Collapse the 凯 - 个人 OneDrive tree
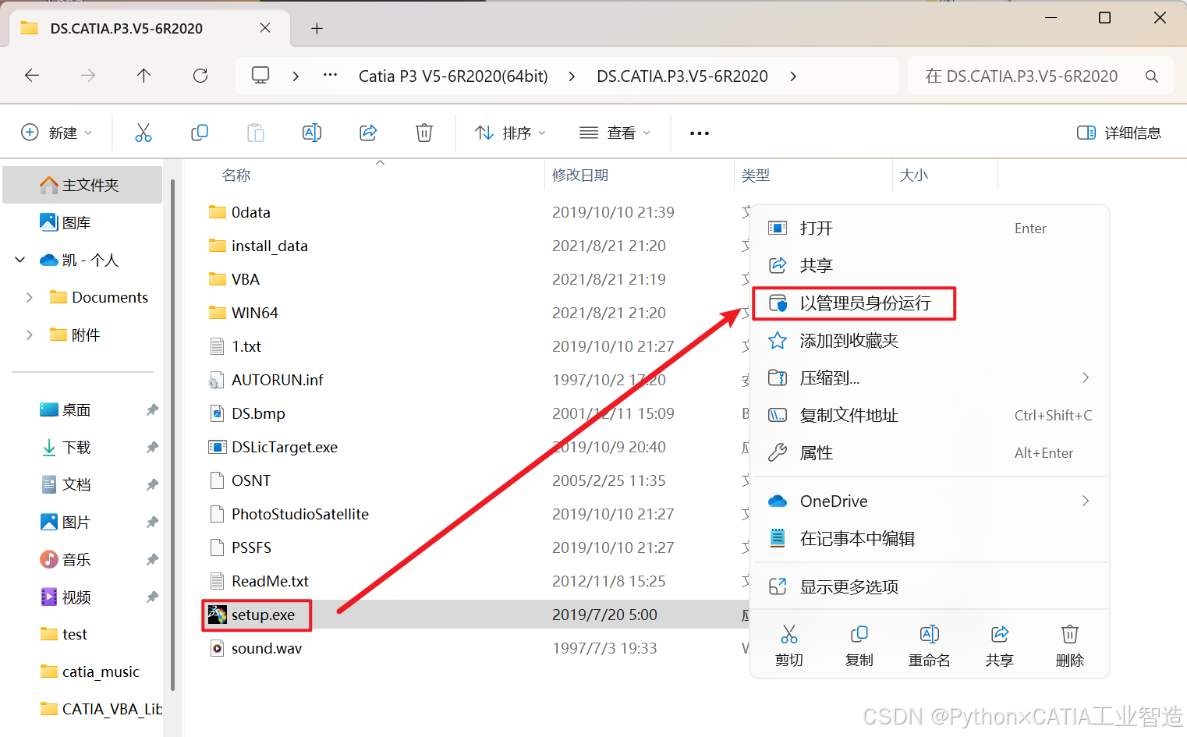Screen dimensions: 1187x737 tap(20, 260)
